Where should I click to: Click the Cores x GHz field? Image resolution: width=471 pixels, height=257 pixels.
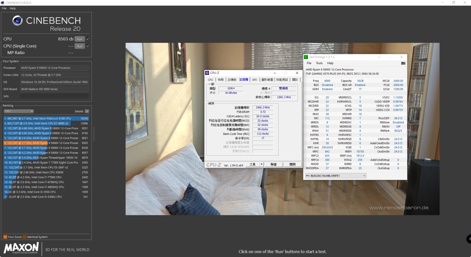54,75
